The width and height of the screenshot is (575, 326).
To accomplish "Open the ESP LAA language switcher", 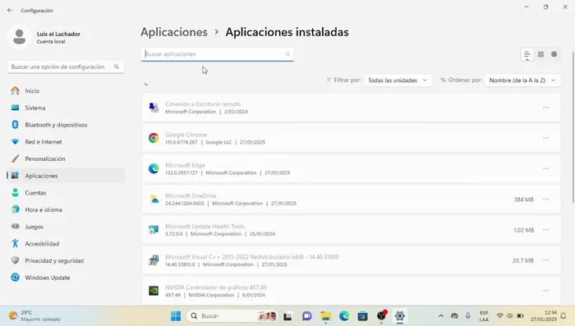I will [x=484, y=315].
